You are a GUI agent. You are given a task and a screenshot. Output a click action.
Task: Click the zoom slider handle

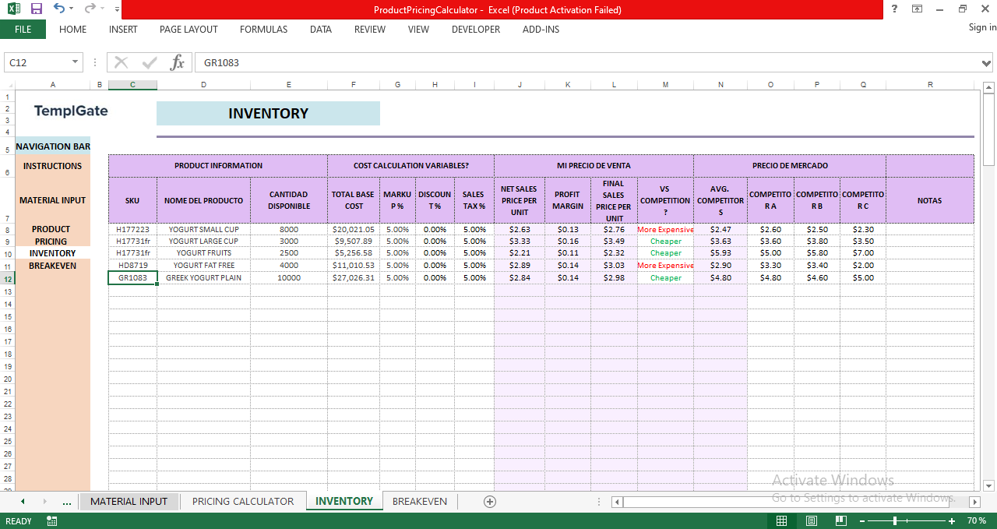click(x=895, y=520)
